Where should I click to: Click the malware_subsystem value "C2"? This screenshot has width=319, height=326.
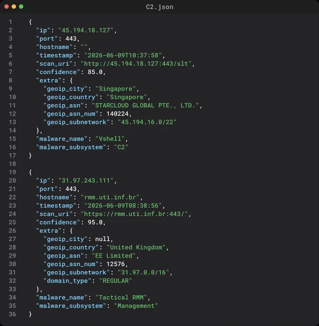tap(121, 147)
